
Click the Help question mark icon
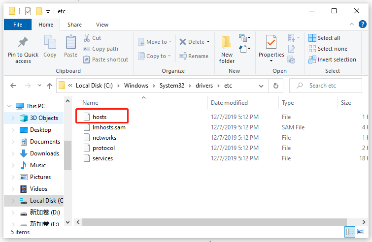coord(363,24)
